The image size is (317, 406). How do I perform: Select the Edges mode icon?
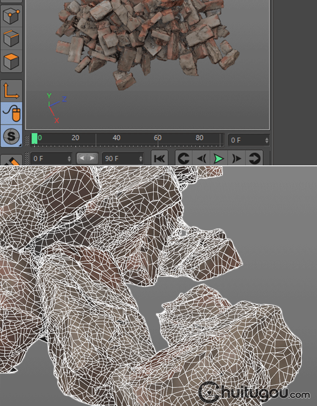11,39
